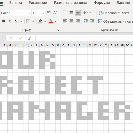Click Объединить и поместить merge button
This screenshot has height=133, width=133.
pos(115,21)
